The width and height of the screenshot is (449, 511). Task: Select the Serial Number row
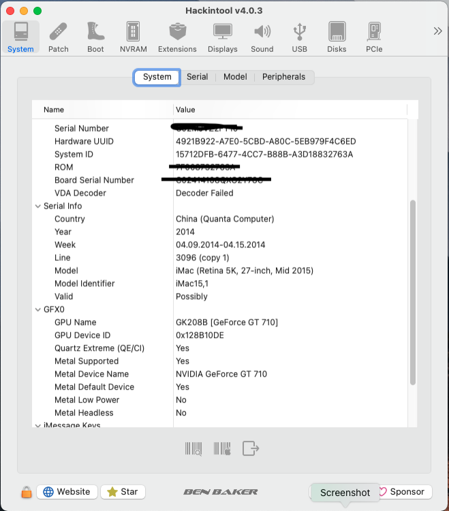[x=220, y=129]
